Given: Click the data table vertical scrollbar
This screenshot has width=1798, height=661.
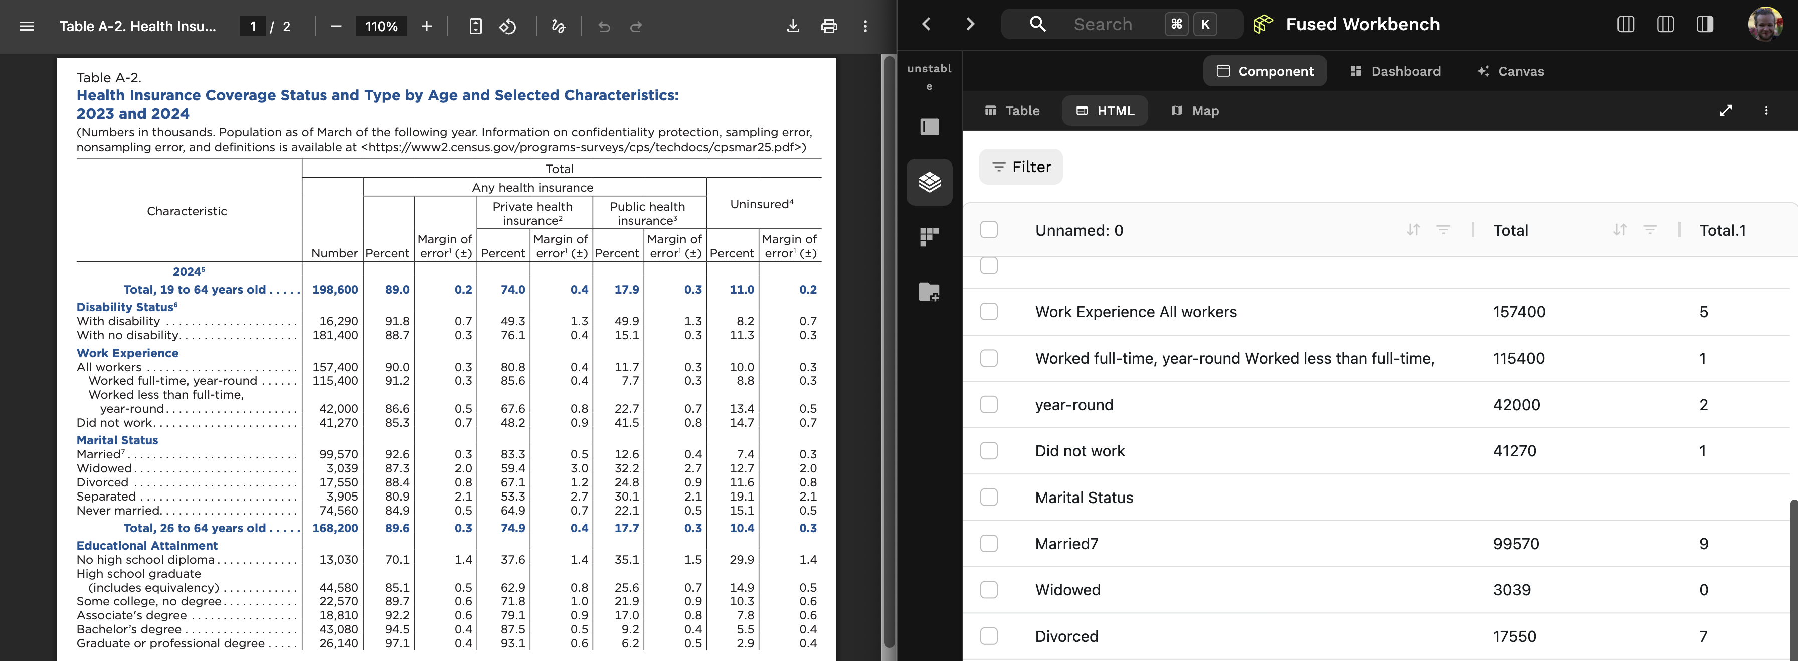Looking at the screenshot, I should tap(1794, 579).
